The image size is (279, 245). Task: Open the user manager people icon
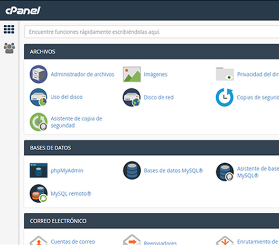pos(10,48)
